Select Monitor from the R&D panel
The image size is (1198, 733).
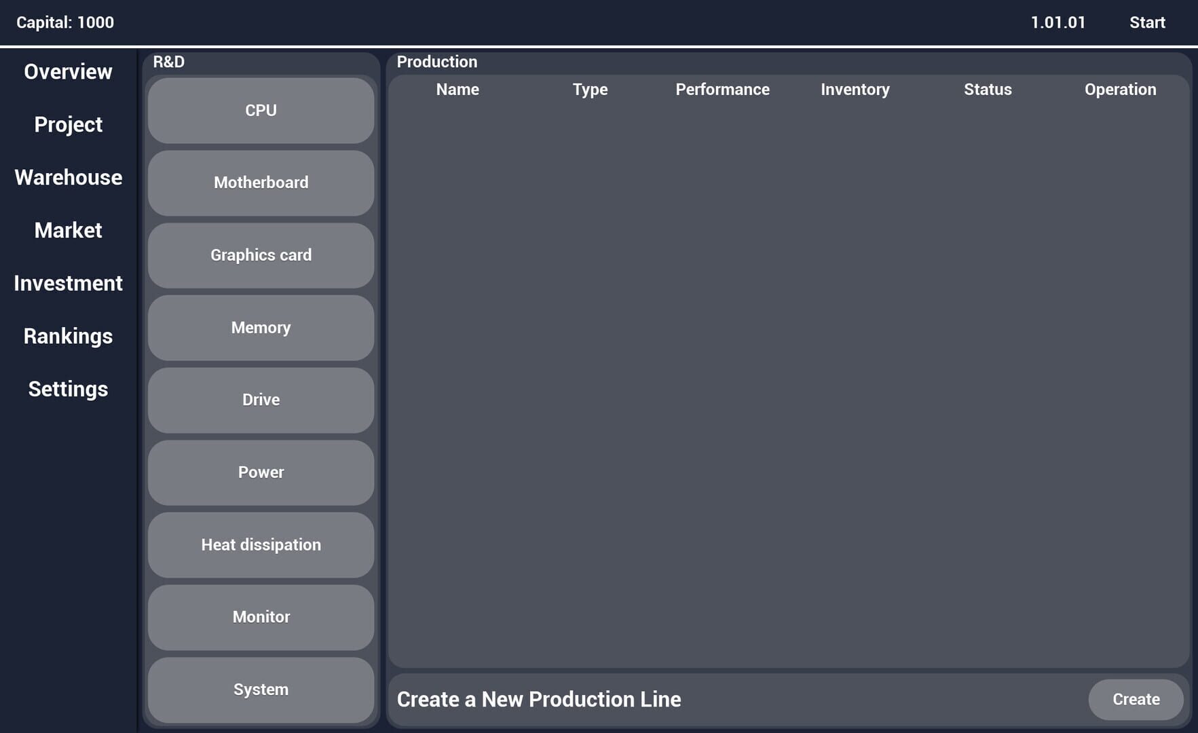click(x=261, y=617)
